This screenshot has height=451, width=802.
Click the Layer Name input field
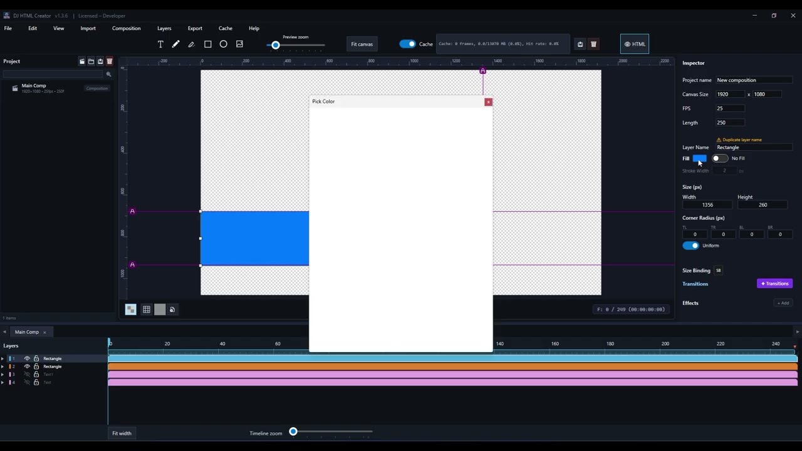pyautogui.click(x=754, y=147)
